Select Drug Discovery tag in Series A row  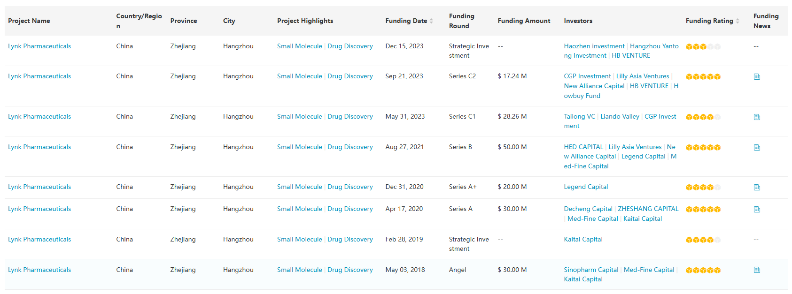(x=350, y=209)
